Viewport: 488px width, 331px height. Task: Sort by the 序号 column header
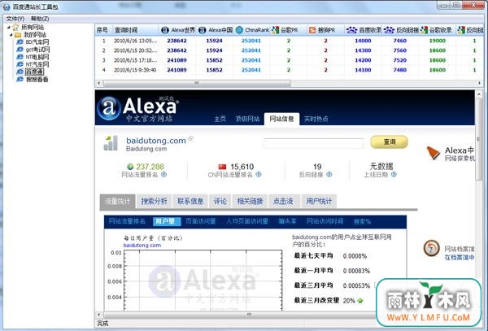click(103, 30)
